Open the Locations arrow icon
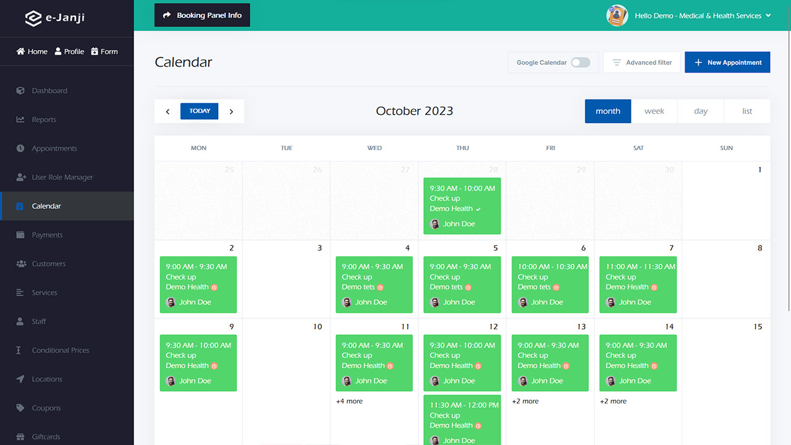Screen dimensions: 791x445 click(x=20, y=379)
